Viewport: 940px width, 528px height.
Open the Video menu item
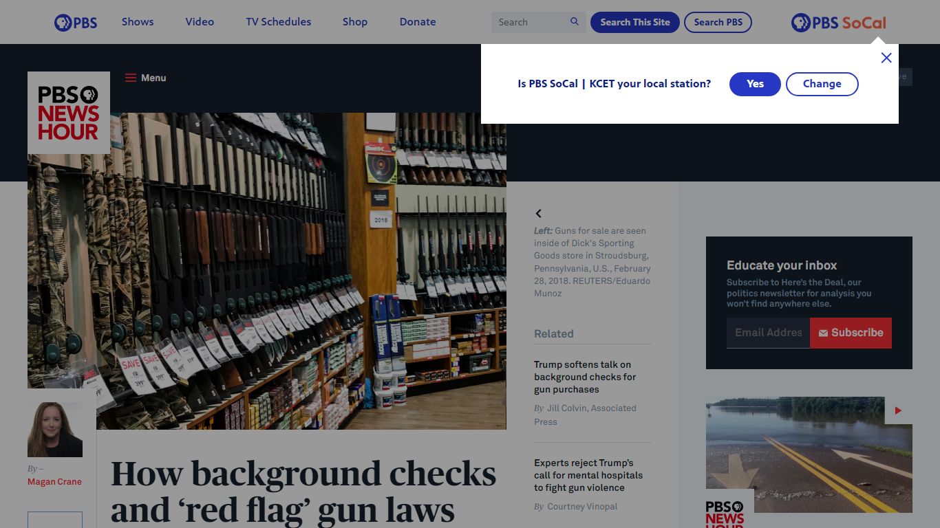point(200,22)
